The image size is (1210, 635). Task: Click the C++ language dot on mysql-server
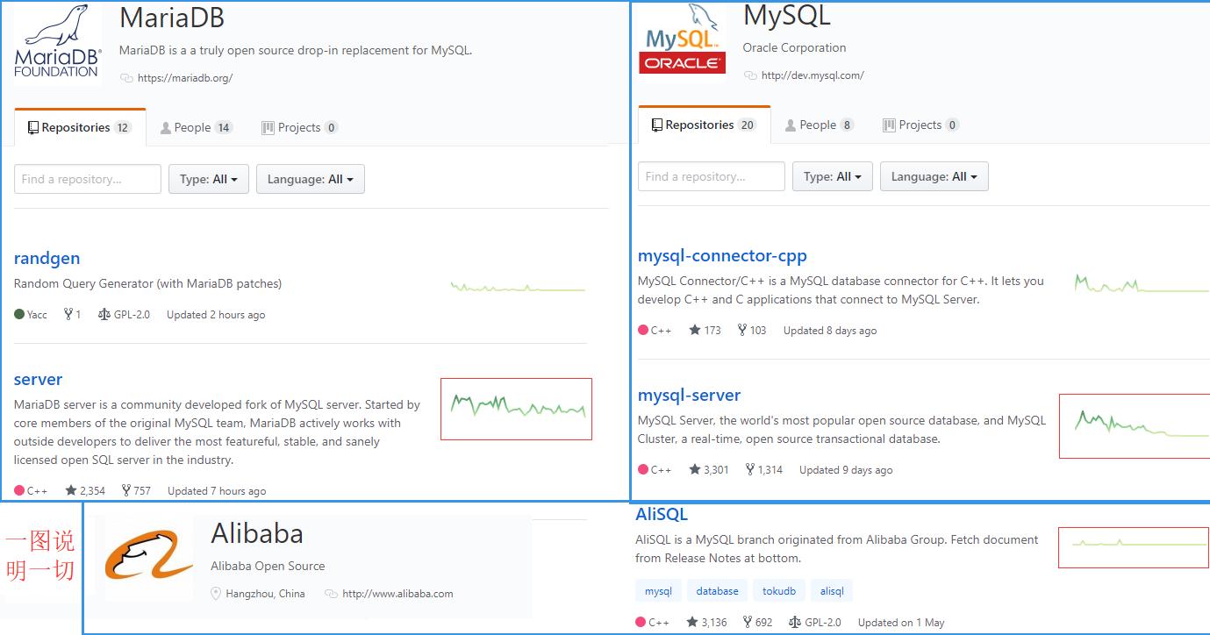pyautogui.click(x=643, y=469)
